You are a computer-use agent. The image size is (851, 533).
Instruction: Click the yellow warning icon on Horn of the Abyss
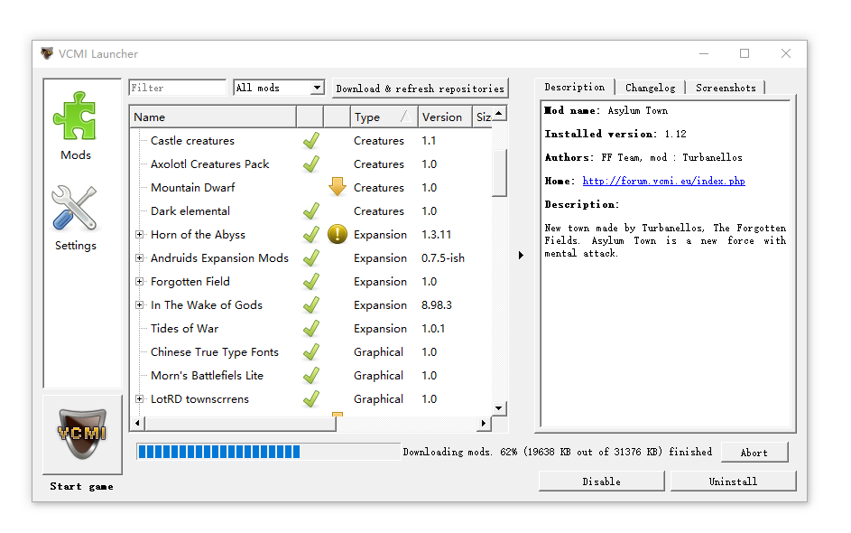[x=338, y=235]
